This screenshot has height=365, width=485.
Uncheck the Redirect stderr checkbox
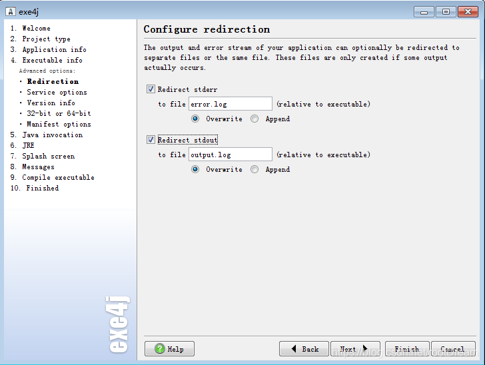coord(151,89)
